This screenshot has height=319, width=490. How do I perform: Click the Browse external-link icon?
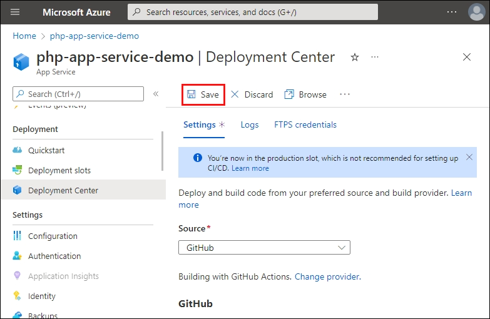tap(289, 94)
